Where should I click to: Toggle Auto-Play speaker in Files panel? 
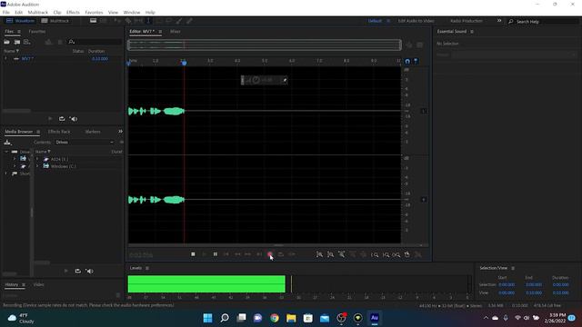point(74,119)
